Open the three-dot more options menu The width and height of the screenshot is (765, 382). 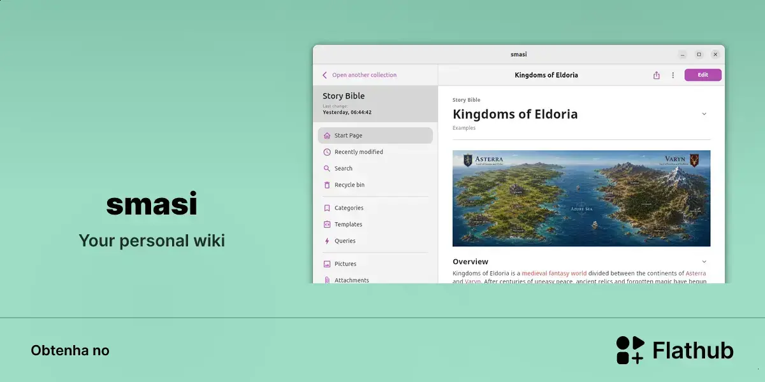[x=673, y=75]
